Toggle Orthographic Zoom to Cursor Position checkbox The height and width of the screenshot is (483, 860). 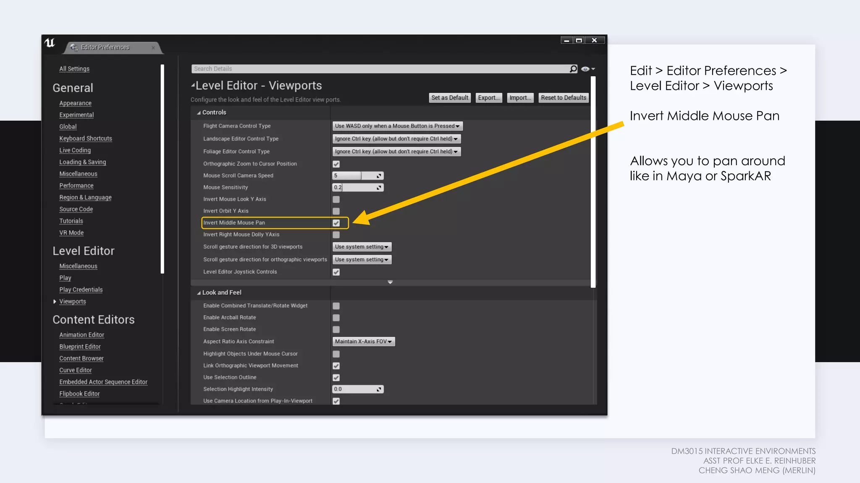pos(336,164)
